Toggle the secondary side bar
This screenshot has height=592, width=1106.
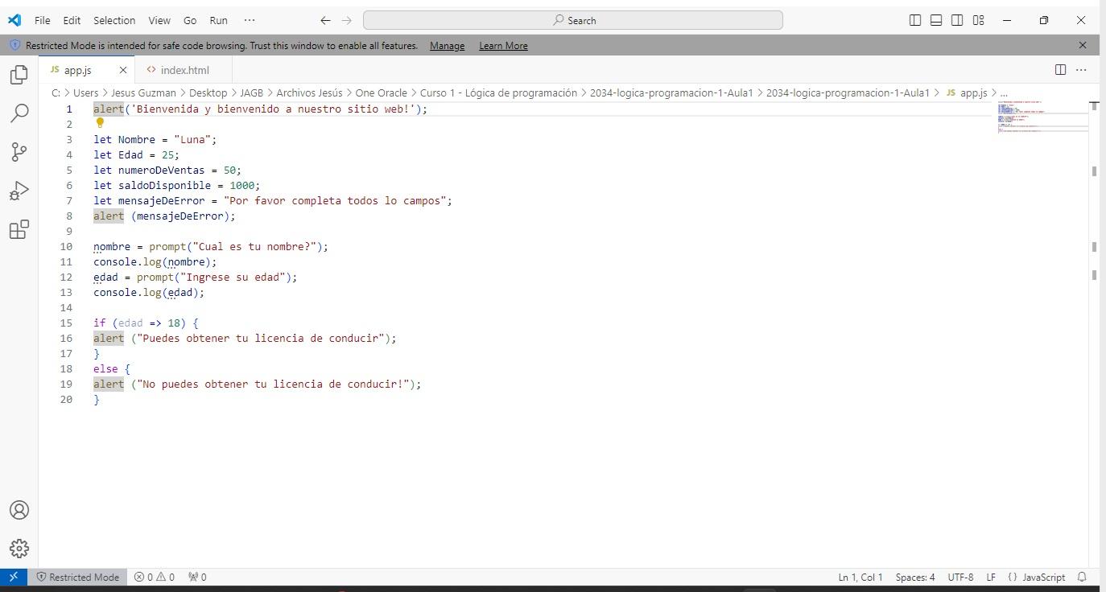[957, 20]
